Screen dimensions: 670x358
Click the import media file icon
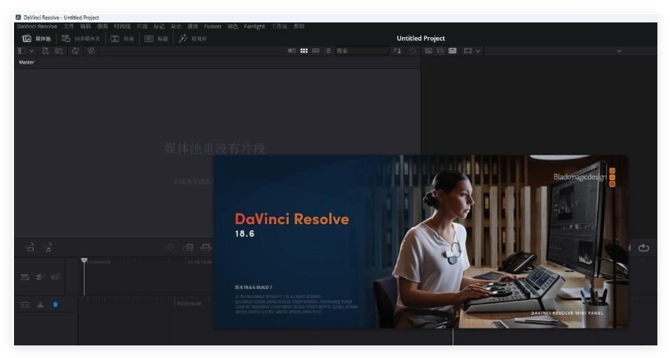(x=46, y=51)
